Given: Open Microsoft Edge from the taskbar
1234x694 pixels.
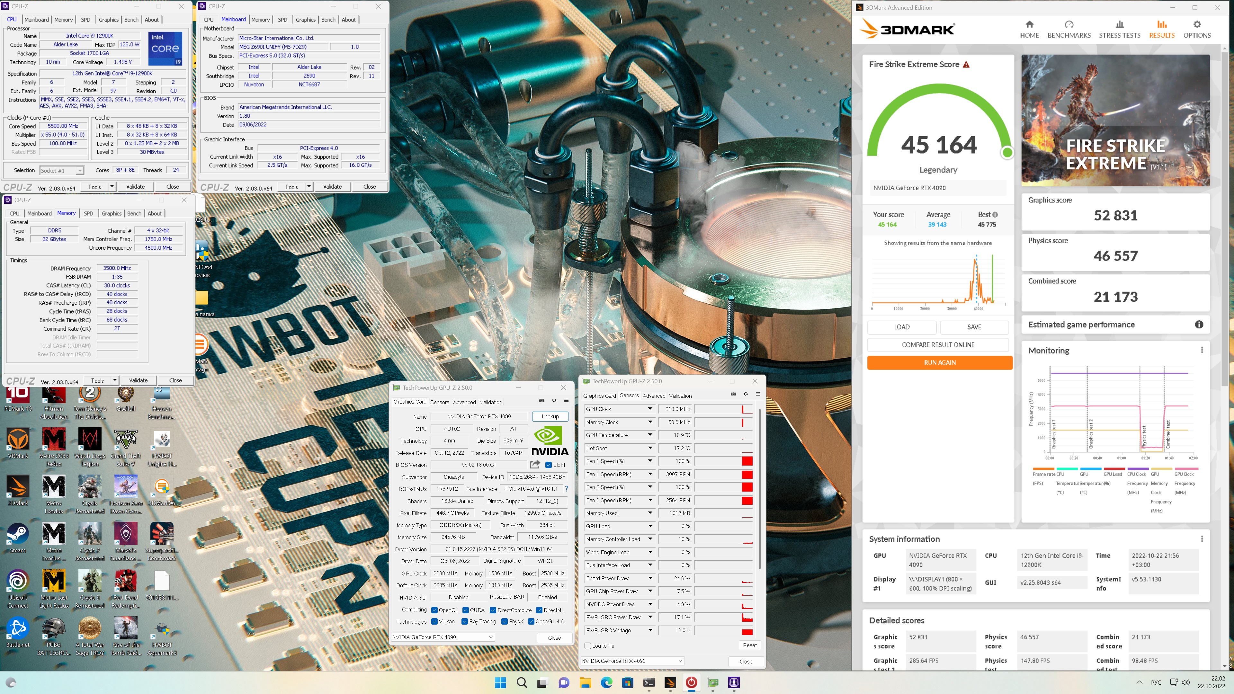Looking at the screenshot, I should (606, 682).
